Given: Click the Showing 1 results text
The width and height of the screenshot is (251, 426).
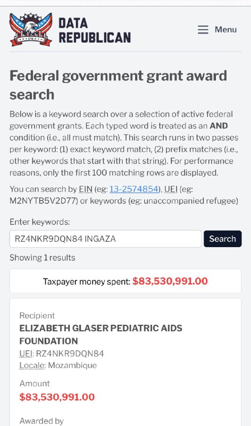Looking at the screenshot, I should 43,258.
